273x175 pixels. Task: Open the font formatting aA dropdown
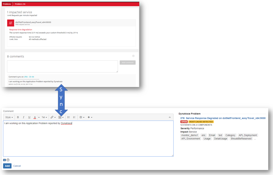[44, 117]
